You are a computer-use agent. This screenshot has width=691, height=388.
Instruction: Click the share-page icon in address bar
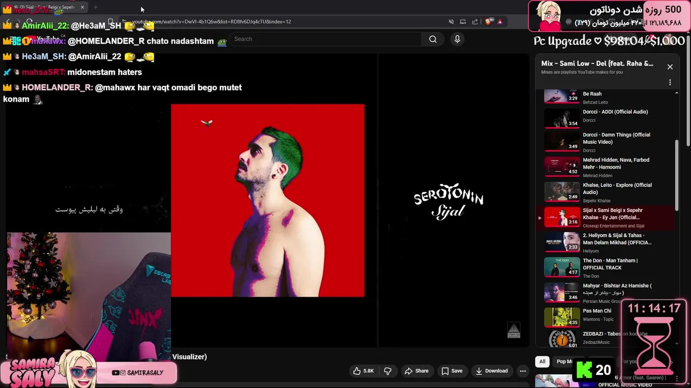tap(475, 22)
